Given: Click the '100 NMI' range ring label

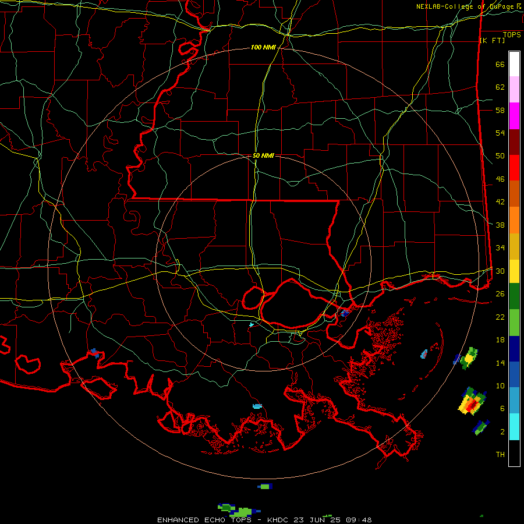Looking at the screenshot, I should pos(263,48).
